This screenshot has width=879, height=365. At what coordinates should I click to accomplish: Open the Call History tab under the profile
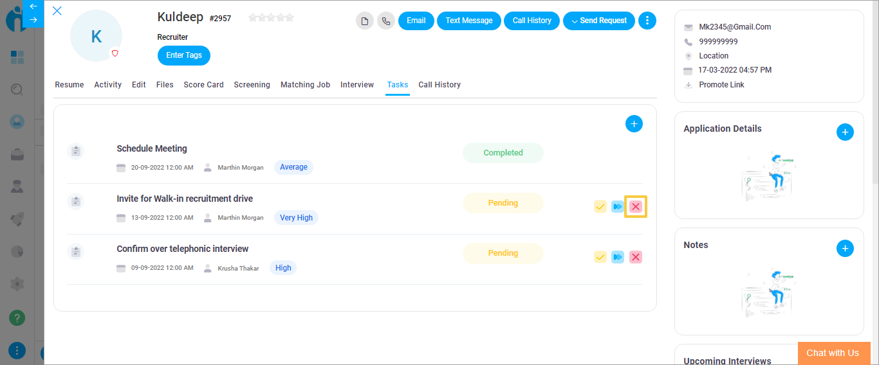pyautogui.click(x=439, y=85)
